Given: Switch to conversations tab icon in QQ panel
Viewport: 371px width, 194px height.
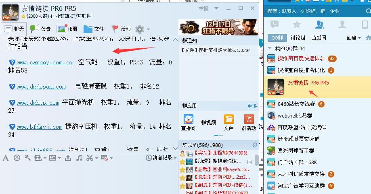Looking at the screenshot, I should [274, 24].
